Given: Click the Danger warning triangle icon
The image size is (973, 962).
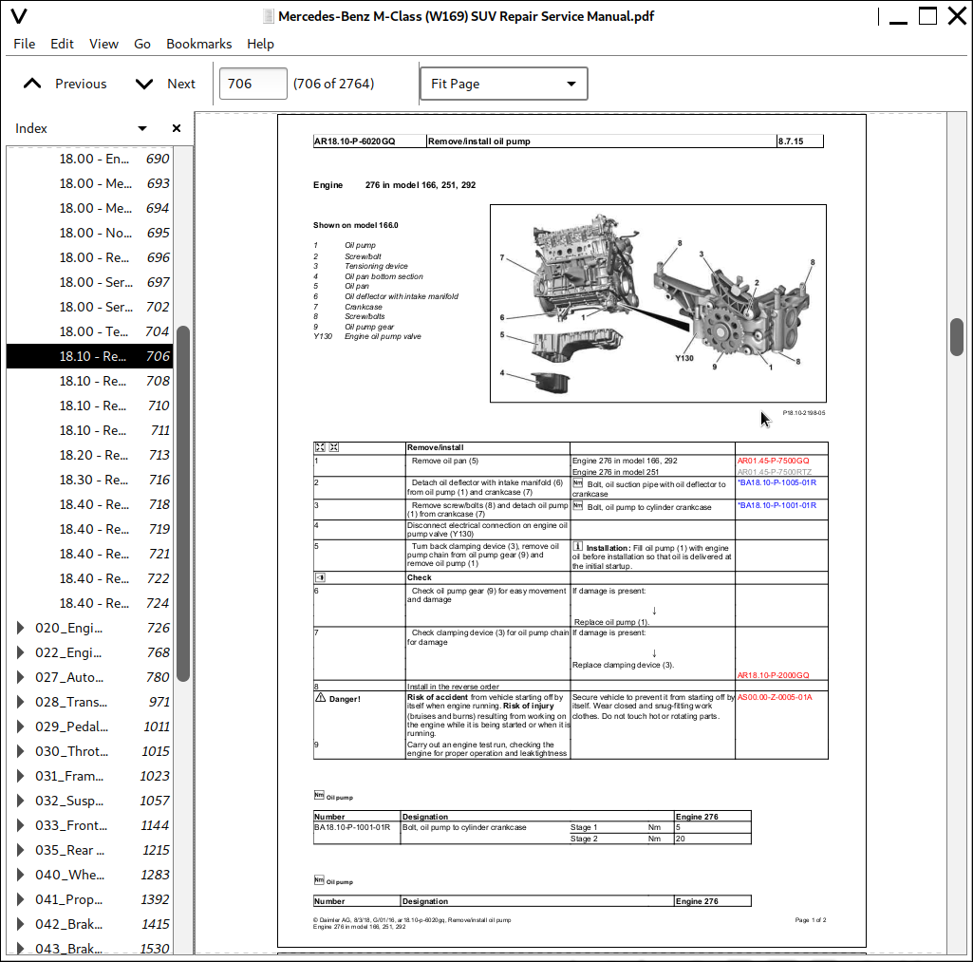Looking at the screenshot, I should (x=320, y=698).
